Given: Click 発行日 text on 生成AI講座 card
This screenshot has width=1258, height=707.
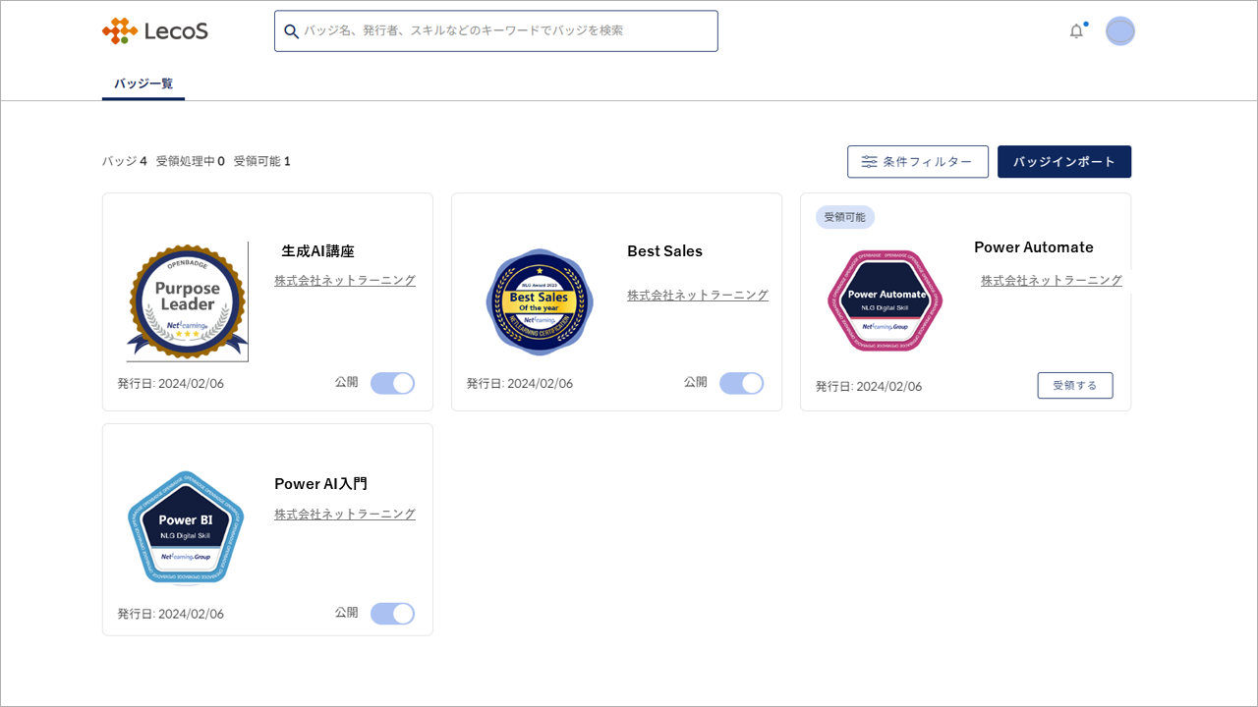Looking at the screenshot, I should point(171,383).
